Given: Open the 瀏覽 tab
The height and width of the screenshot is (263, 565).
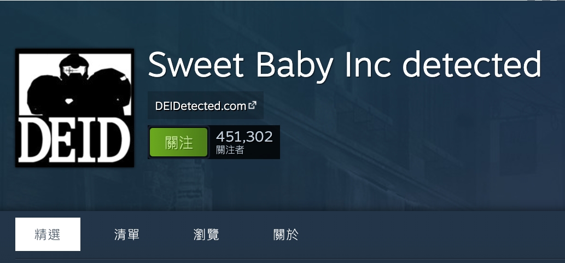Looking at the screenshot, I should pos(206,234).
